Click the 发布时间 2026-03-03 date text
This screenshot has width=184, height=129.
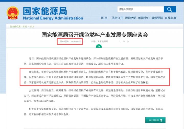pyautogui.click(x=70, y=41)
